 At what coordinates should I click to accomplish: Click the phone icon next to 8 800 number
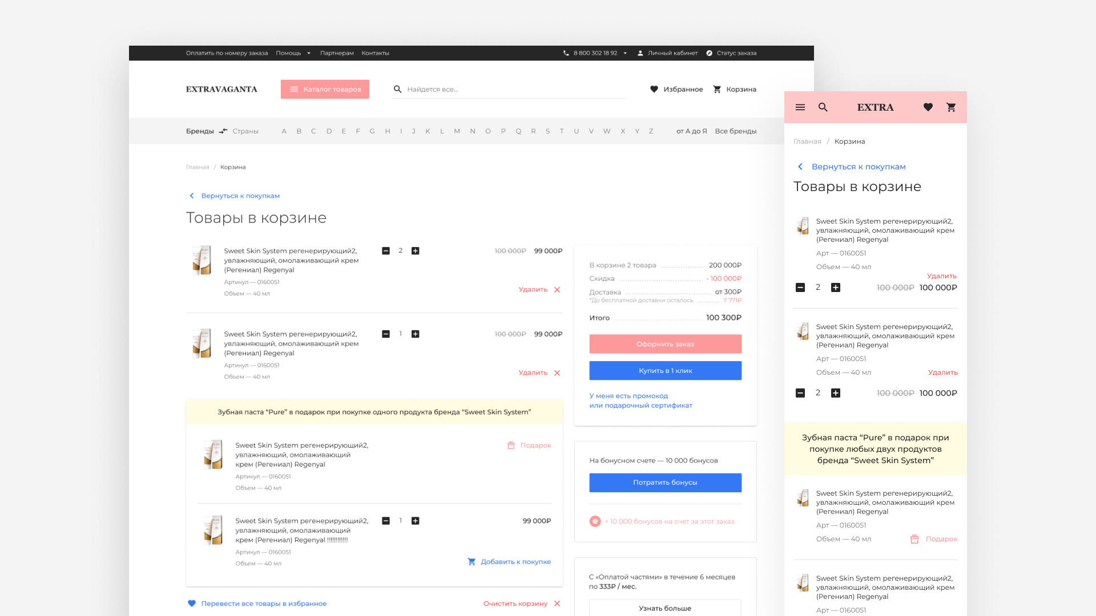[x=566, y=53]
